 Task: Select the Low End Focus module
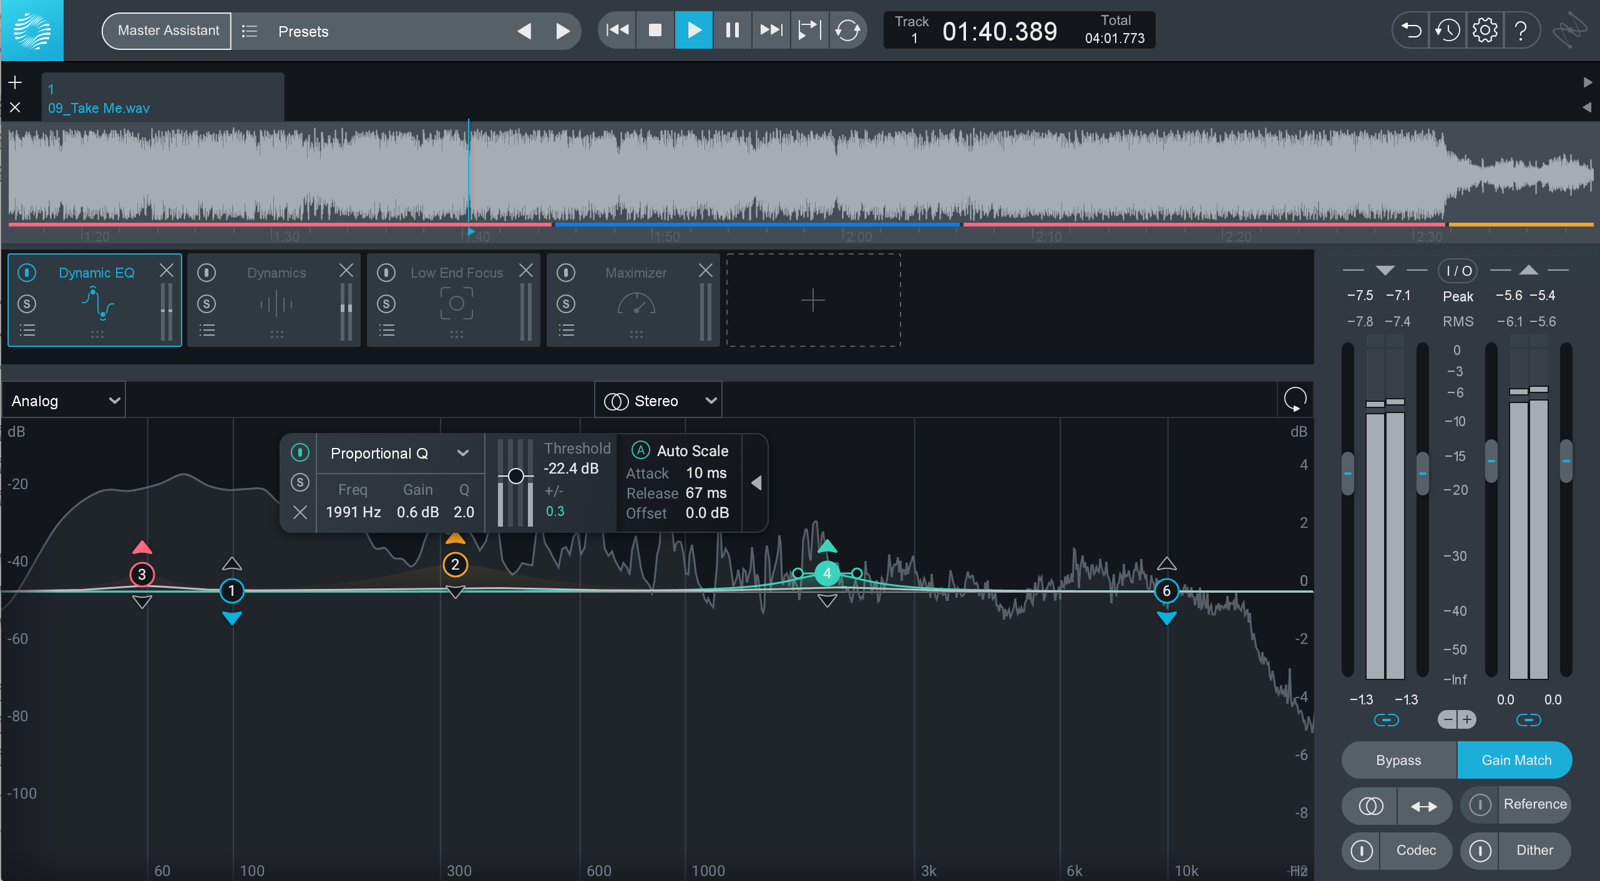454,300
